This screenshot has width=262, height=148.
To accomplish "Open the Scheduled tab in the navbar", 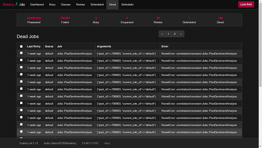I will tap(97, 5).
